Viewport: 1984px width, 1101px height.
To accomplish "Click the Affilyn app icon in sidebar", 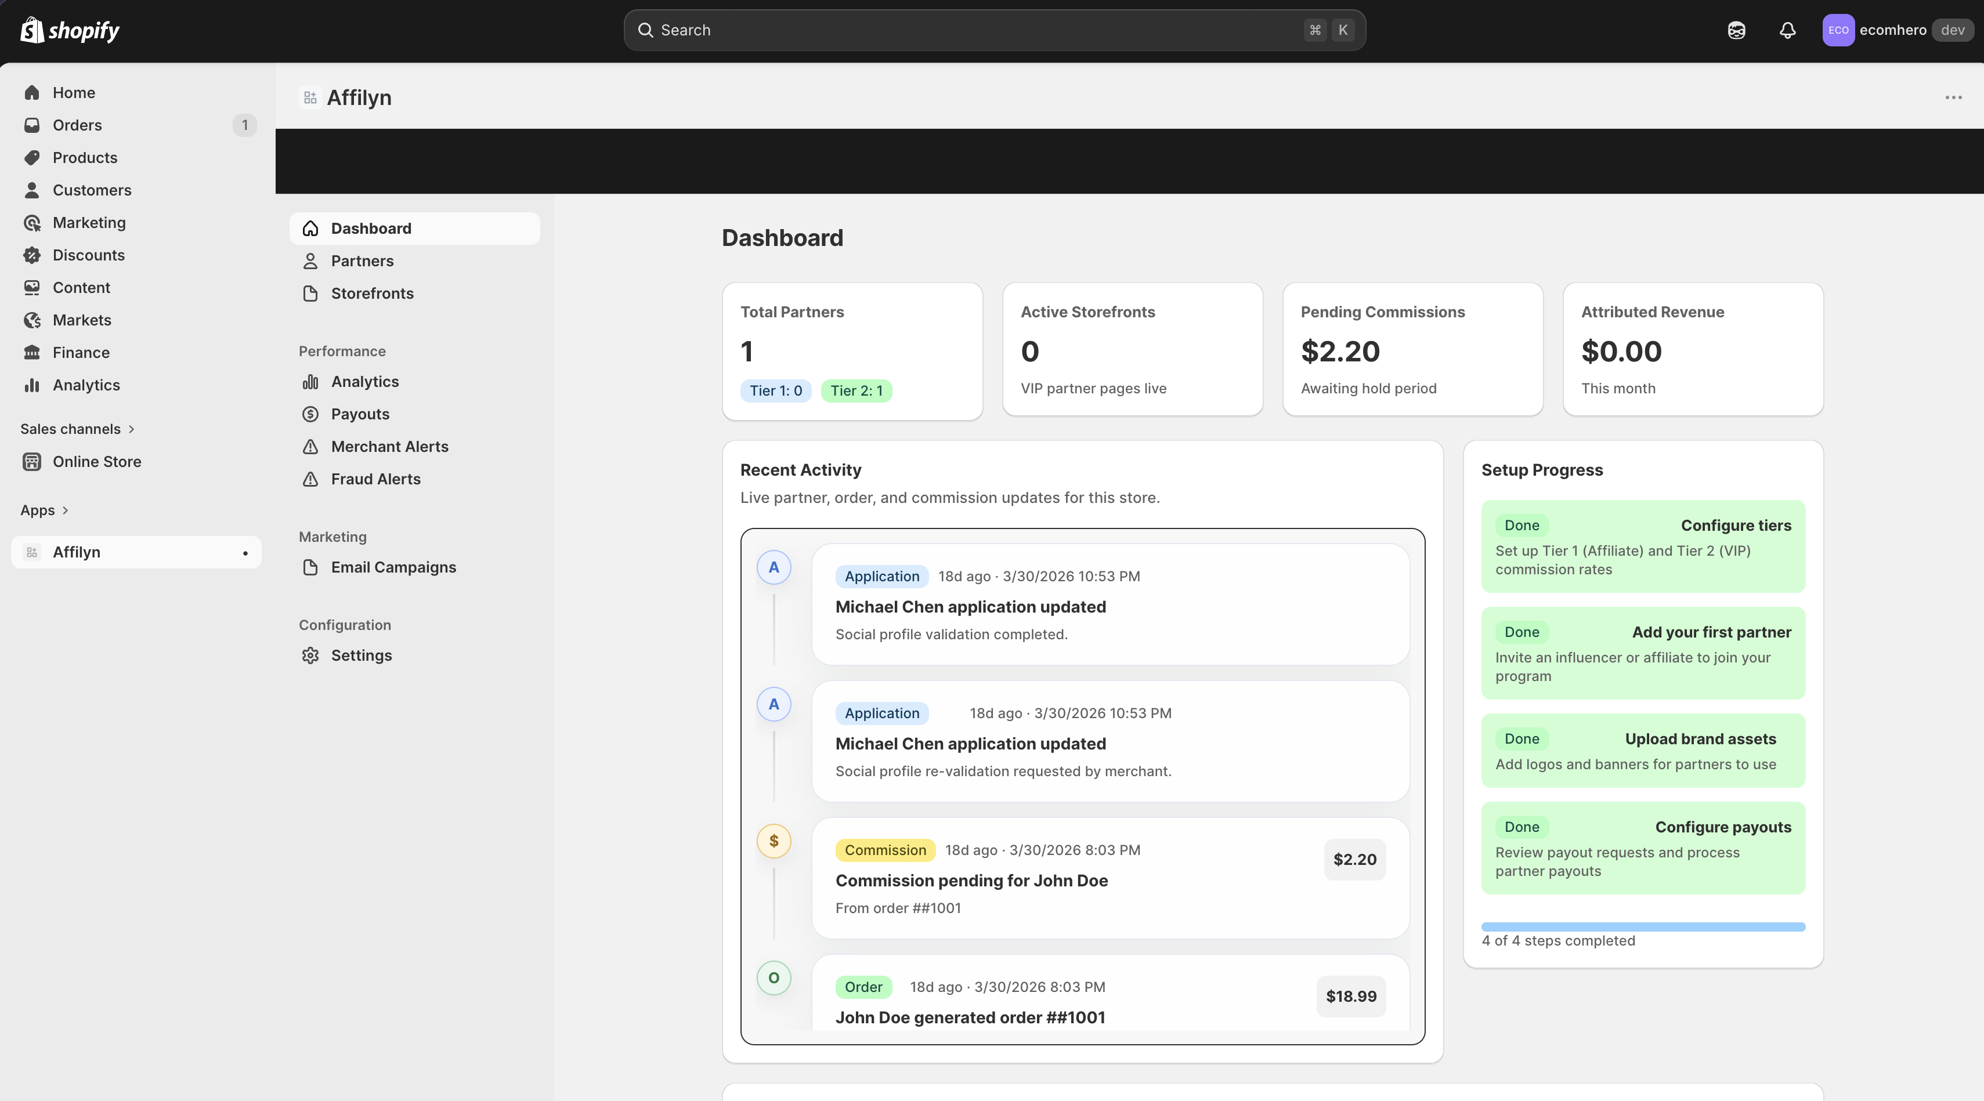I will (x=31, y=552).
